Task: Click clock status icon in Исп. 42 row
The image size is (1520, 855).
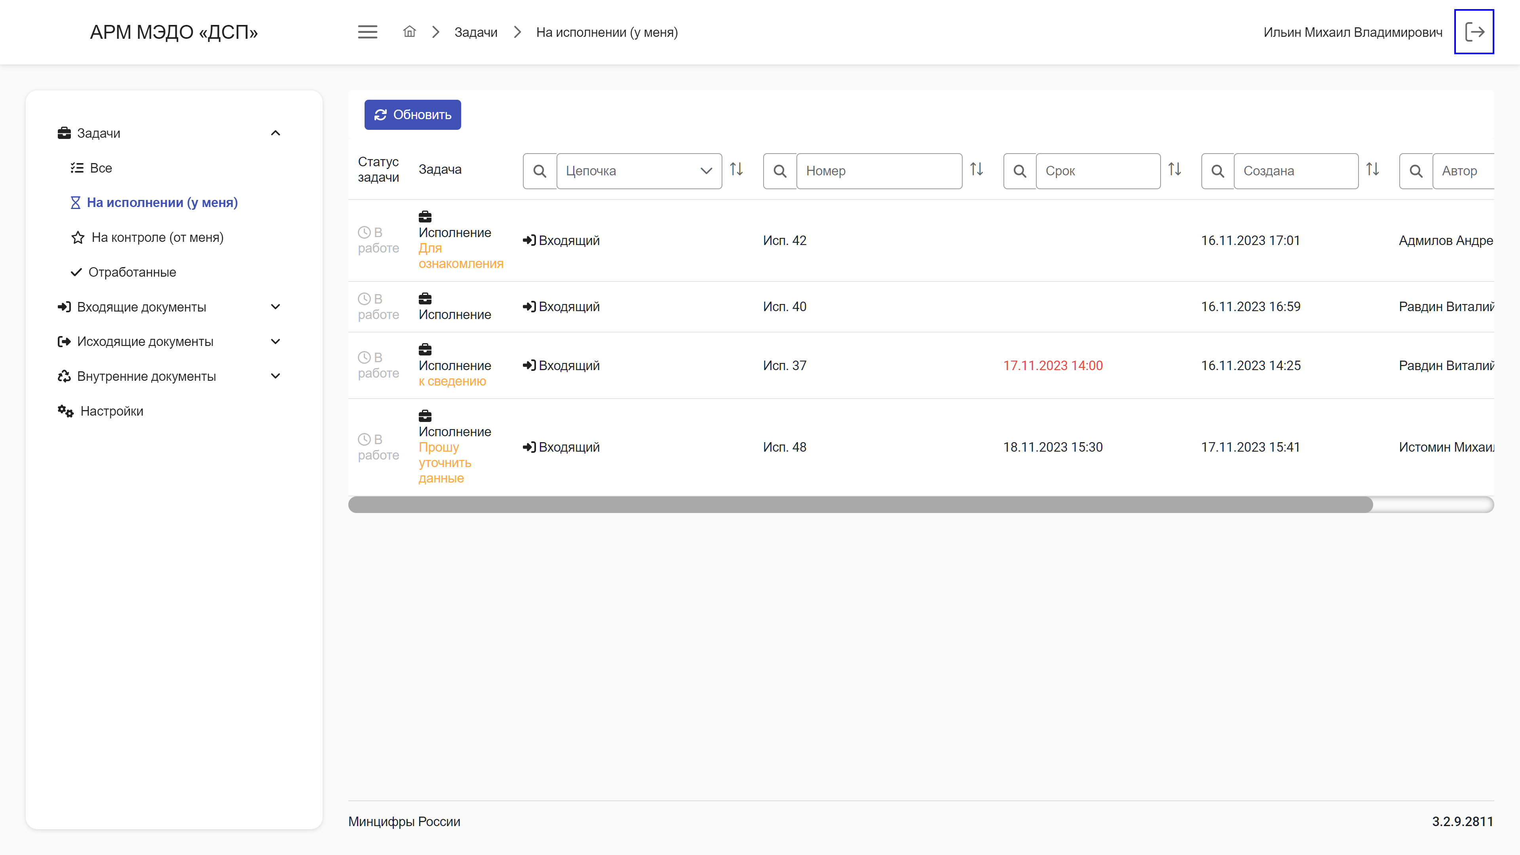Action: [x=364, y=232]
